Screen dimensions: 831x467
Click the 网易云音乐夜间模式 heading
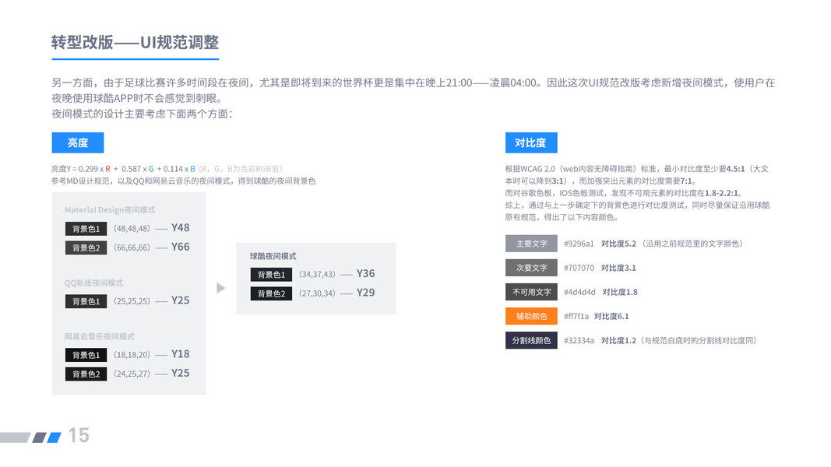tap(100, 337)
